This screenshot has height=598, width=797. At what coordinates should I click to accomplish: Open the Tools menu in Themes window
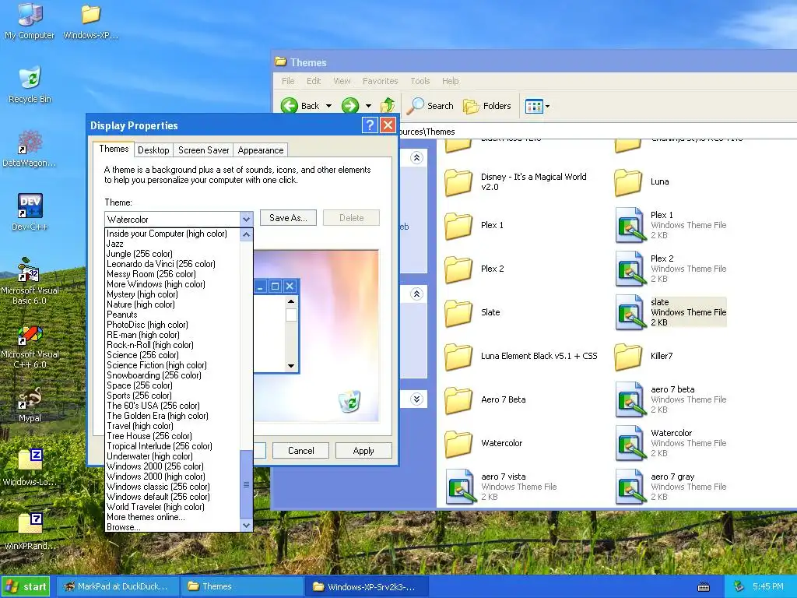[x=420, y=81]
